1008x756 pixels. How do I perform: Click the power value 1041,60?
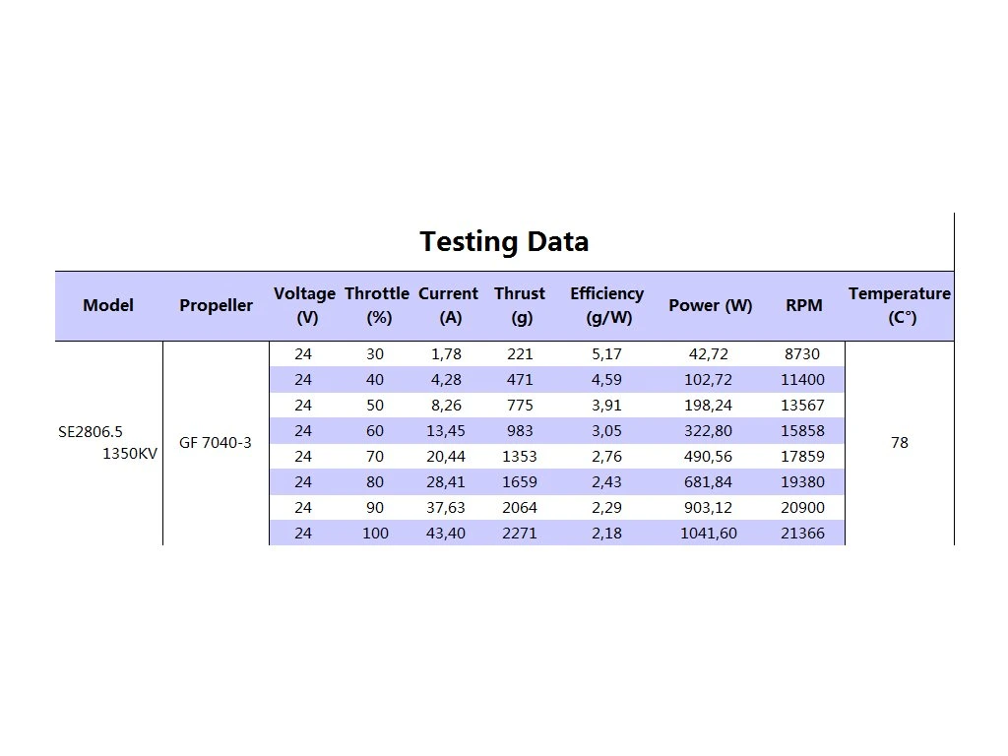pyautogui.click(x=709, y=533)
